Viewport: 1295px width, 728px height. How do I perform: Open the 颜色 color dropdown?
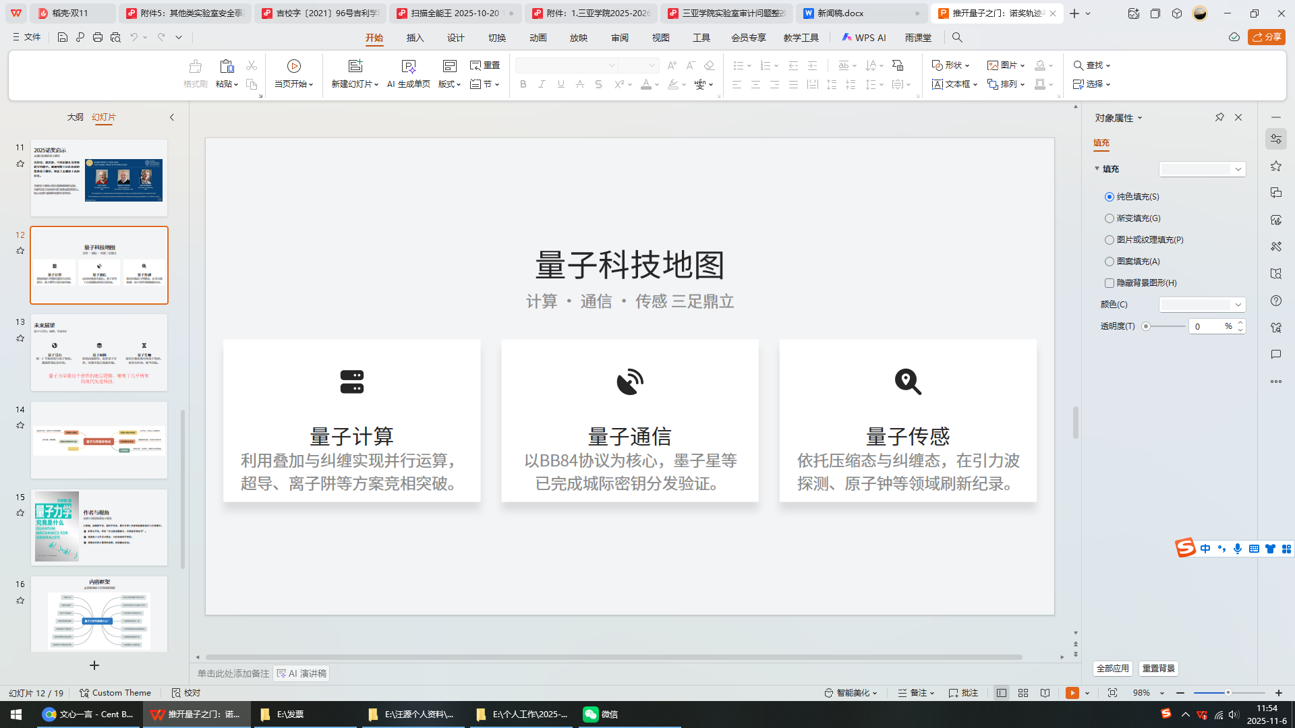click(x=1238, y=305)
